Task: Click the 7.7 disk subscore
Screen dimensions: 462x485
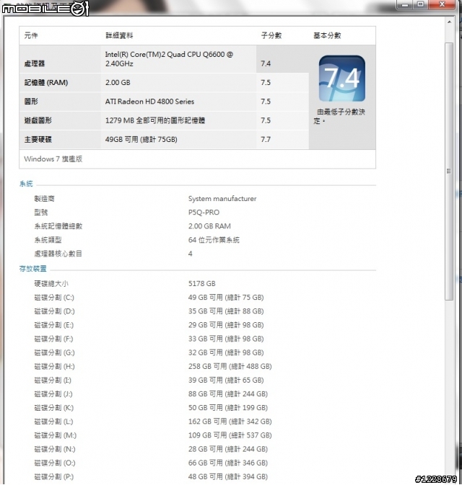Action: [266, 140]
